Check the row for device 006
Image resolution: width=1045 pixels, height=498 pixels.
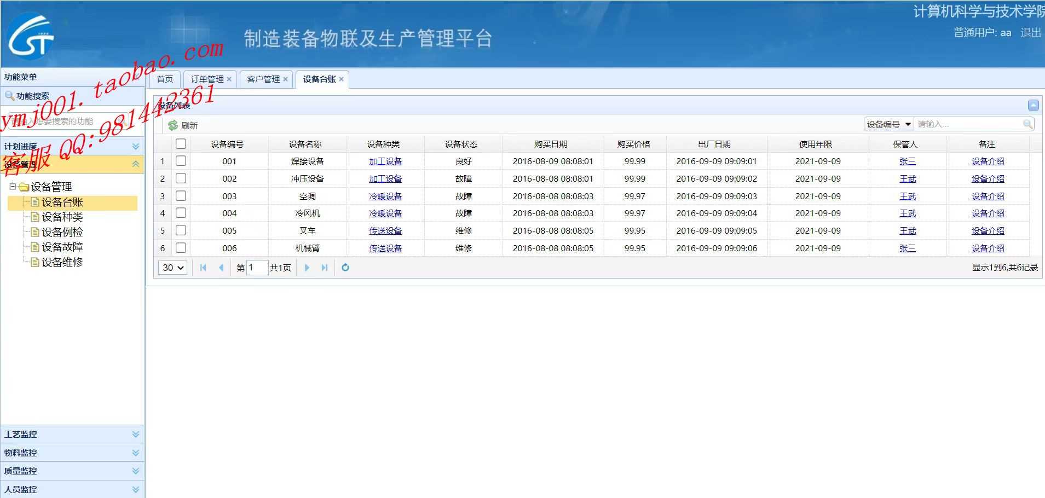point(181,248)
